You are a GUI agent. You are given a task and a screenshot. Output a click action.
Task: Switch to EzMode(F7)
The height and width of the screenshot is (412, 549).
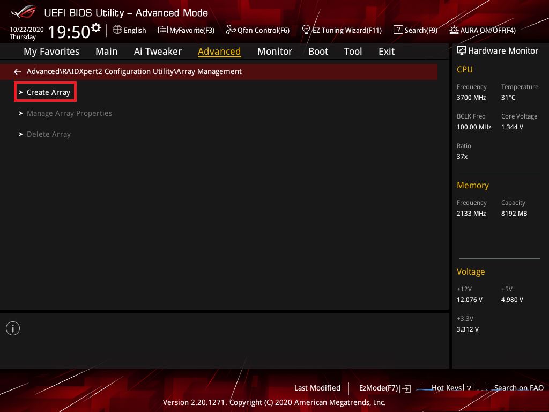point(385,388)
